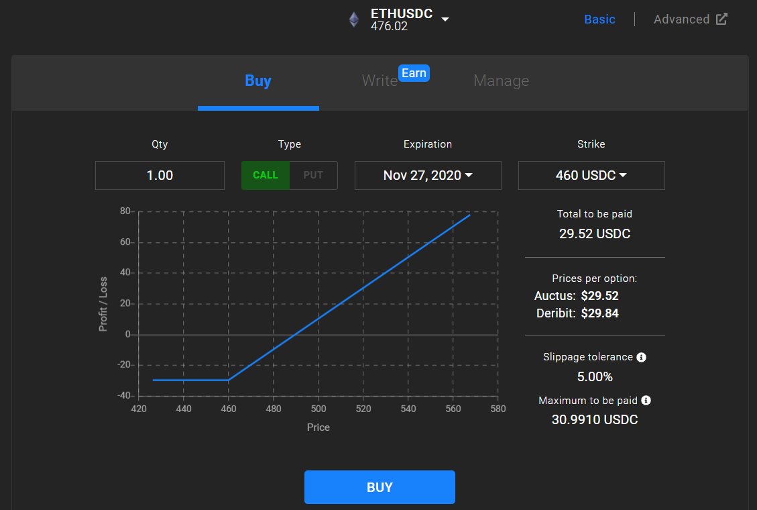
Task: Click Slippage tolerance info icon
Action: click(x=641, y=358)
